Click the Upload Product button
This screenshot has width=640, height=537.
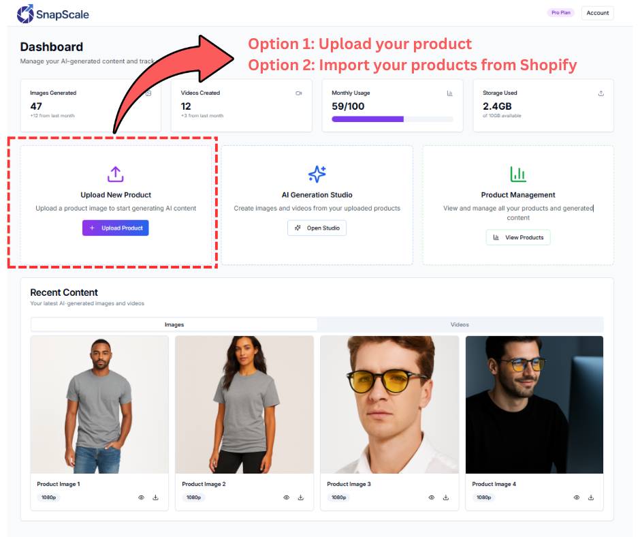point(115,228)
